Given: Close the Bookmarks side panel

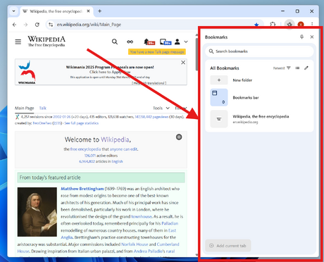Looking at the screenshot, I should [312, 37].
